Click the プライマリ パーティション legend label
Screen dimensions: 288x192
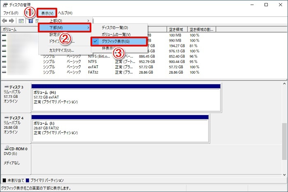coord(47,180)
